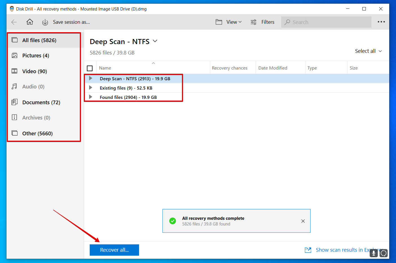Click '5826 files / 39.8 GB' summary text

[x=112, y=53]
